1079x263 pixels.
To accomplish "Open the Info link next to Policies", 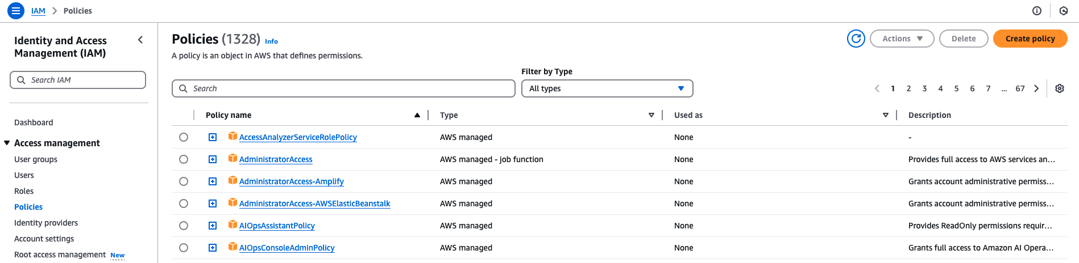I will 271,41.
